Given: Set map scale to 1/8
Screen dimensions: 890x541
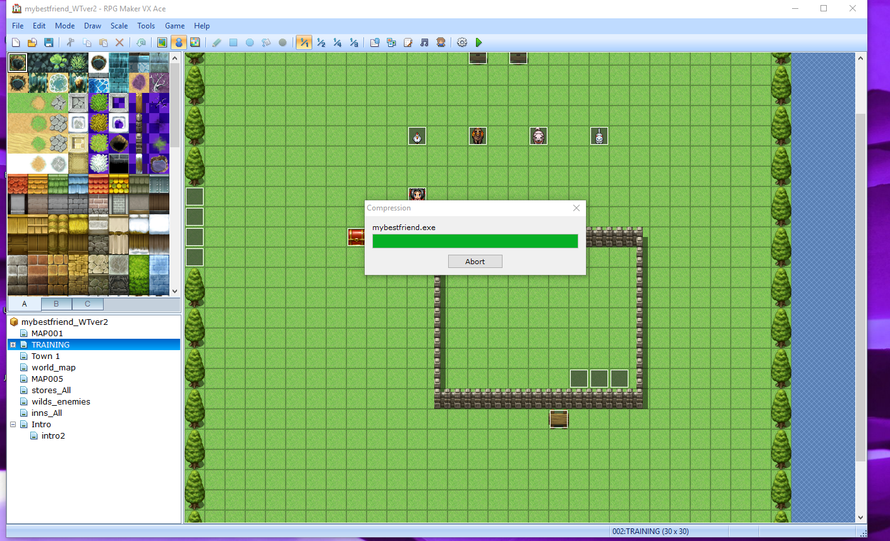Looking at the screenshot, I should point(353,42).
